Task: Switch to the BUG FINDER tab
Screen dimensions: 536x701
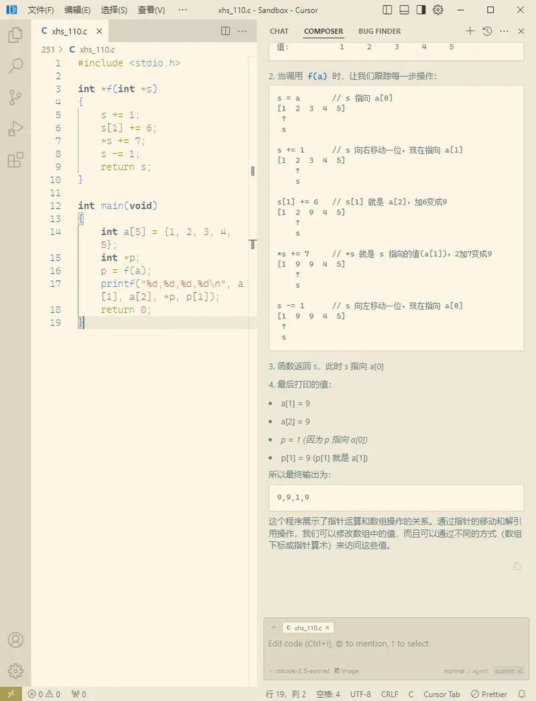Action: tap(379, 31)
